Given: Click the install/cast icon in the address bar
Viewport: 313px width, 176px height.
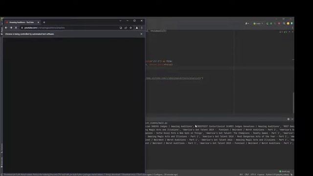Looking at the screenshot, I should point(121,28).
